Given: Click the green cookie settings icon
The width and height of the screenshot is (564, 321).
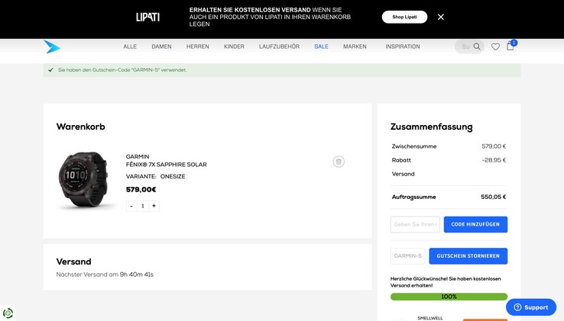Looking at the screenshot, I should [x=8, y=313].
